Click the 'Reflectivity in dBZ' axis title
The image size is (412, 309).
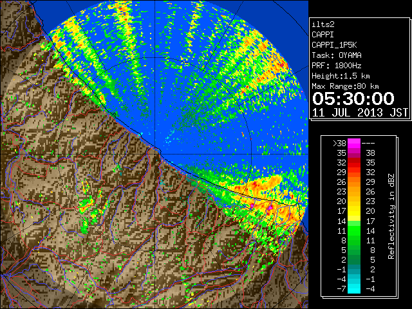click(x=391, y=216)
